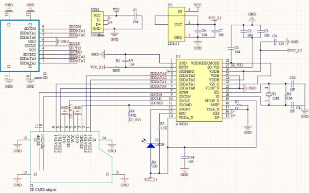This screenshot has height=193, width=309.
Task: Click the Y1 12M crystal symbol
Action: (269, 94)
